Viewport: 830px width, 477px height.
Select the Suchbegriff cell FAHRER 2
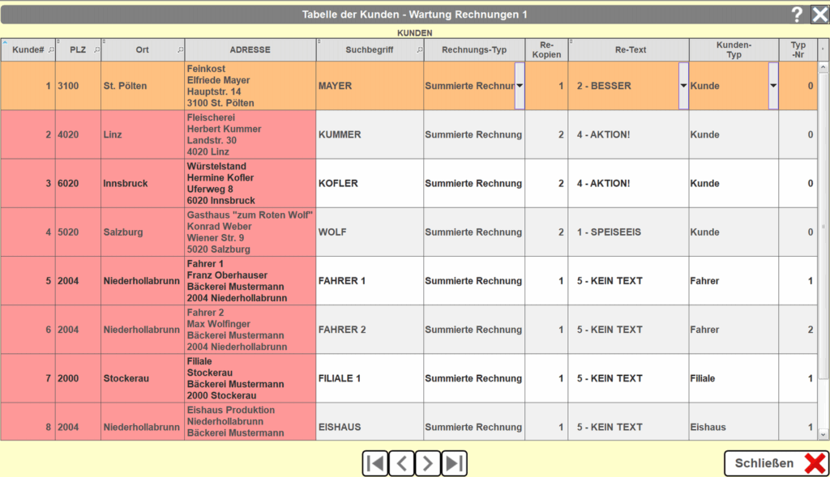370,330
